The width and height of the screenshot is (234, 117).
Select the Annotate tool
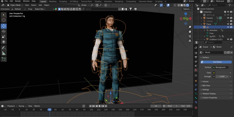point(4,48)
